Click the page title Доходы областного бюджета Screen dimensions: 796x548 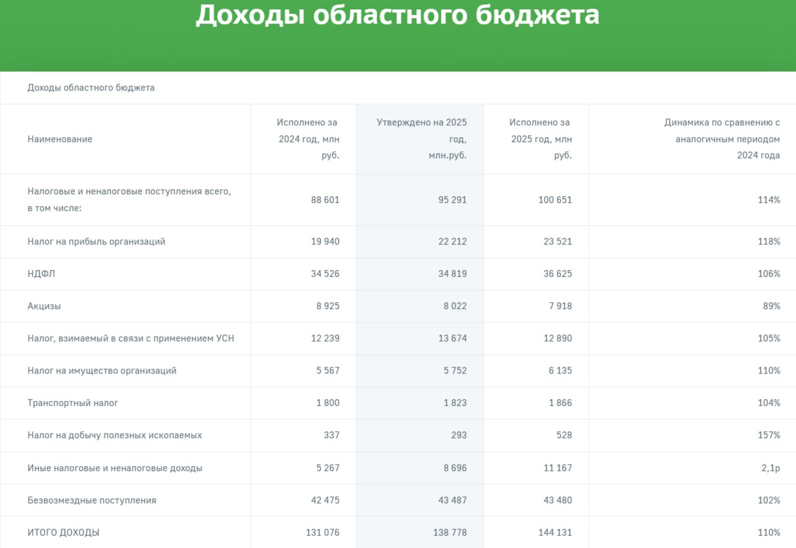(x=397, y=16)
